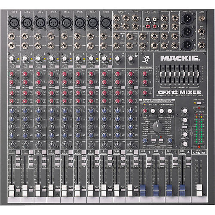Screen dimensions: 215x215
Task: Click channel 5 blue high EQ knob
Action: [x=64, y=111]
